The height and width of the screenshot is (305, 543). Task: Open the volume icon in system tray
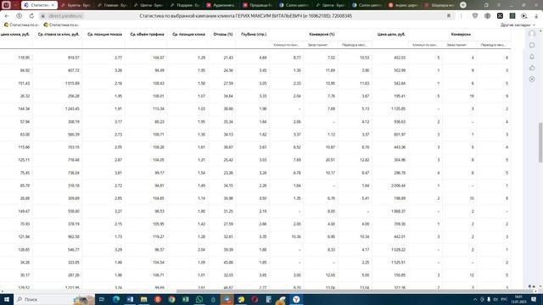pos(495,299)
